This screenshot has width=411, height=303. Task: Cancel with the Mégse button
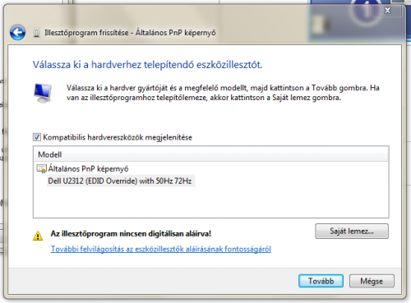(x=372, y=281)
